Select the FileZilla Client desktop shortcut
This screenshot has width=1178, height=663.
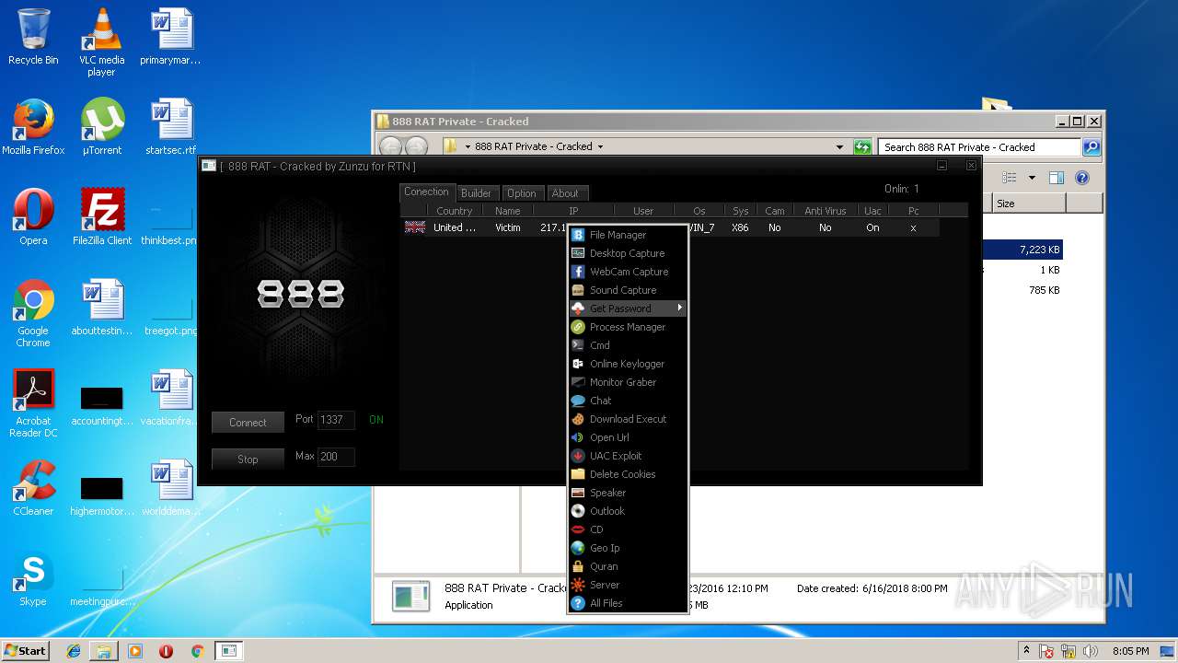click(101, 216)
